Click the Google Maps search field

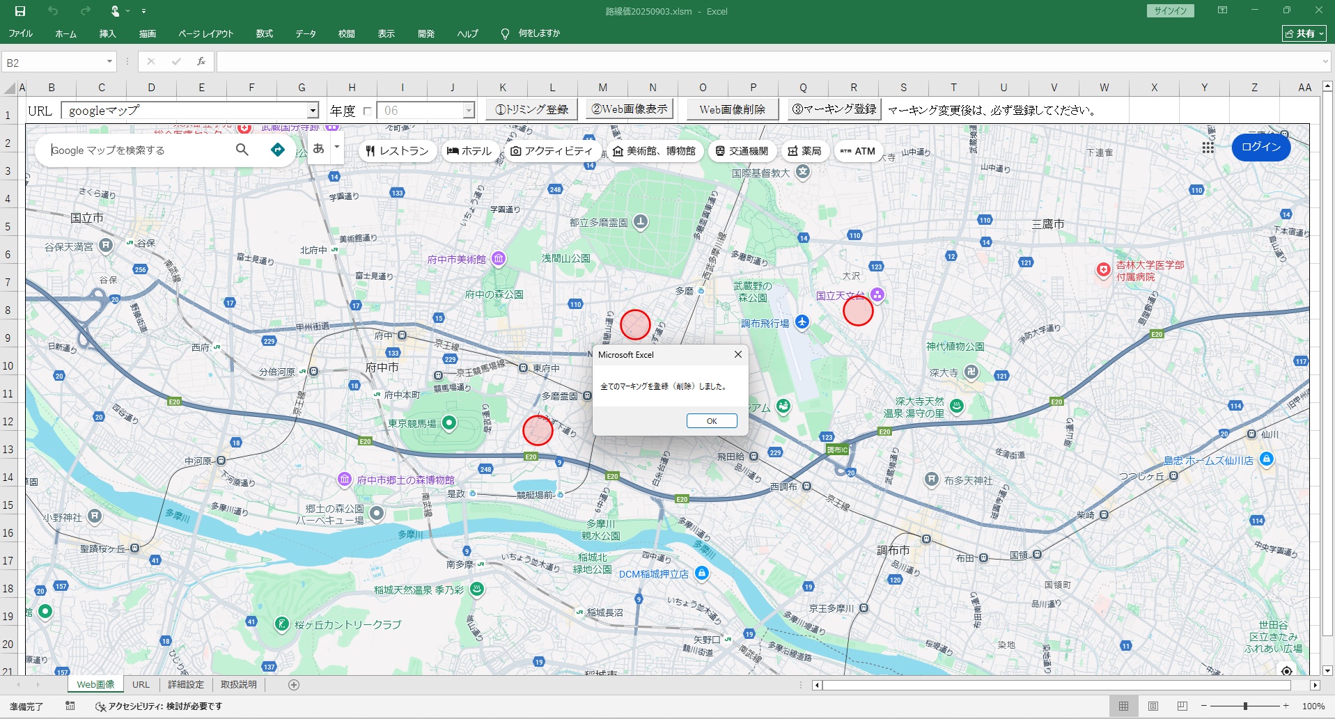click(x=139, y=150)
